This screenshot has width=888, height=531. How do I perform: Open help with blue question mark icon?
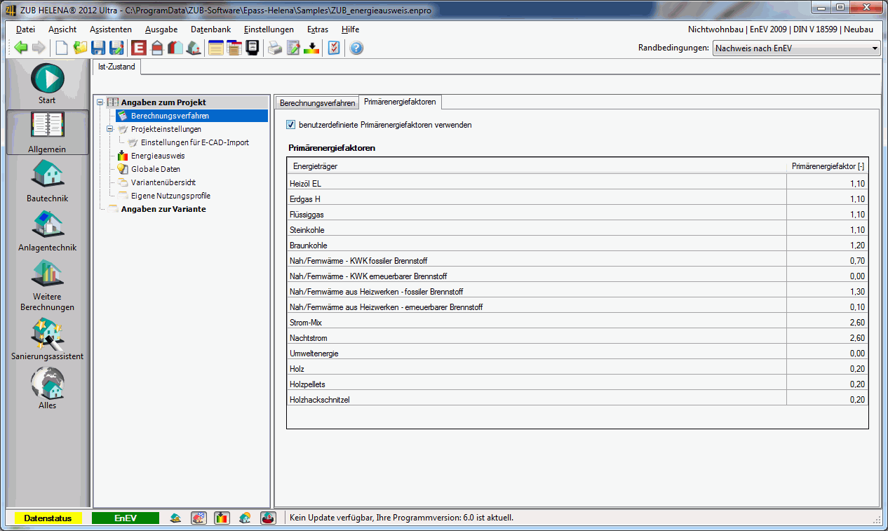(x=356, y=48)
